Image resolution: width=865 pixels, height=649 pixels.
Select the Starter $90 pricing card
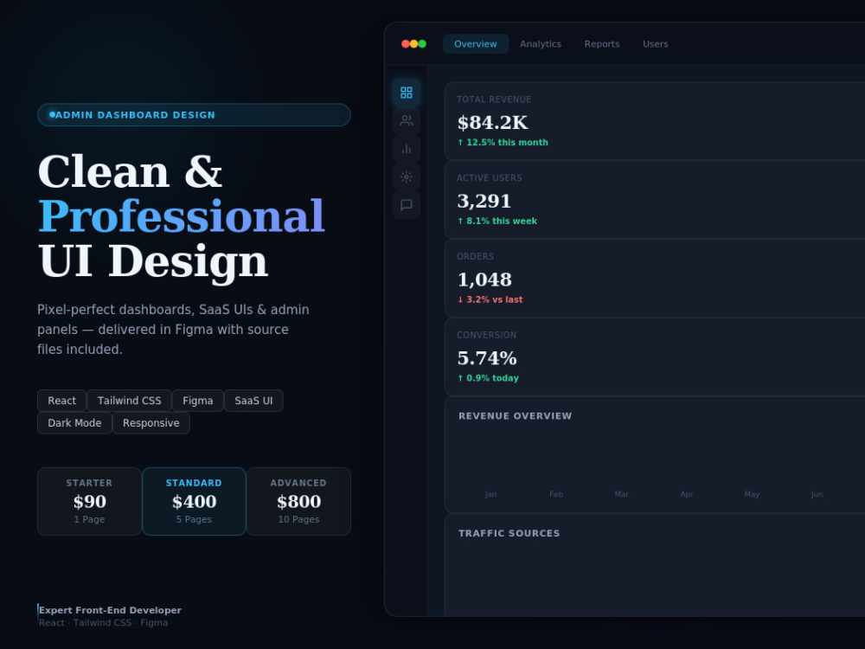[x=89, y=501]
